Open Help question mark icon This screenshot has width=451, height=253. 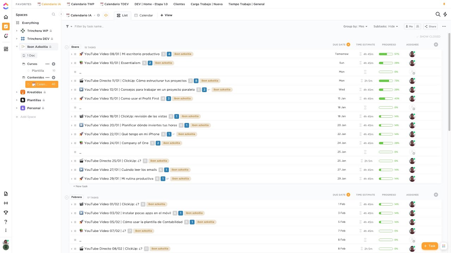pos(6,222)
